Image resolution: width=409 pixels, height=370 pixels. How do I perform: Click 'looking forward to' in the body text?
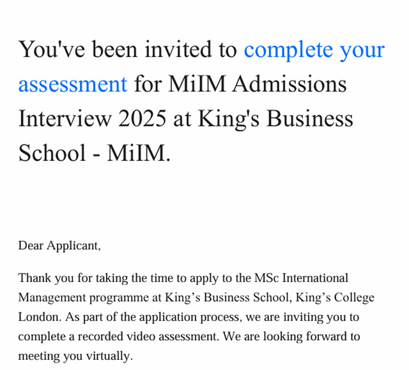(311, 337)
